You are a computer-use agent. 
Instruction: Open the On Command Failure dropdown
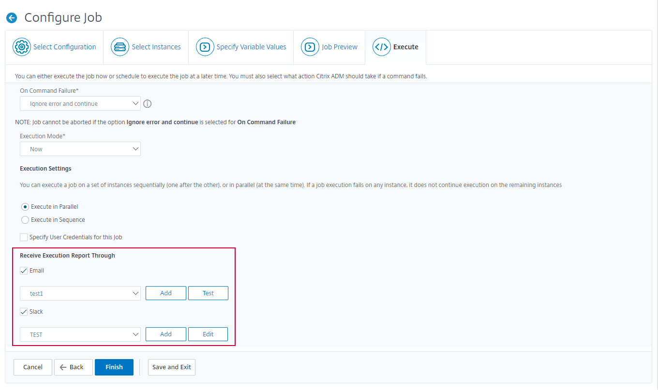80,104
